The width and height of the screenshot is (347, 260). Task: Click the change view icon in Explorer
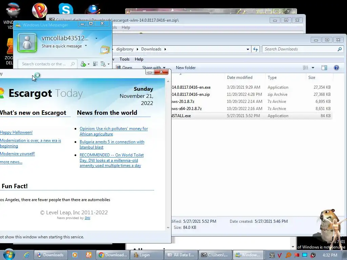point(306,68)
